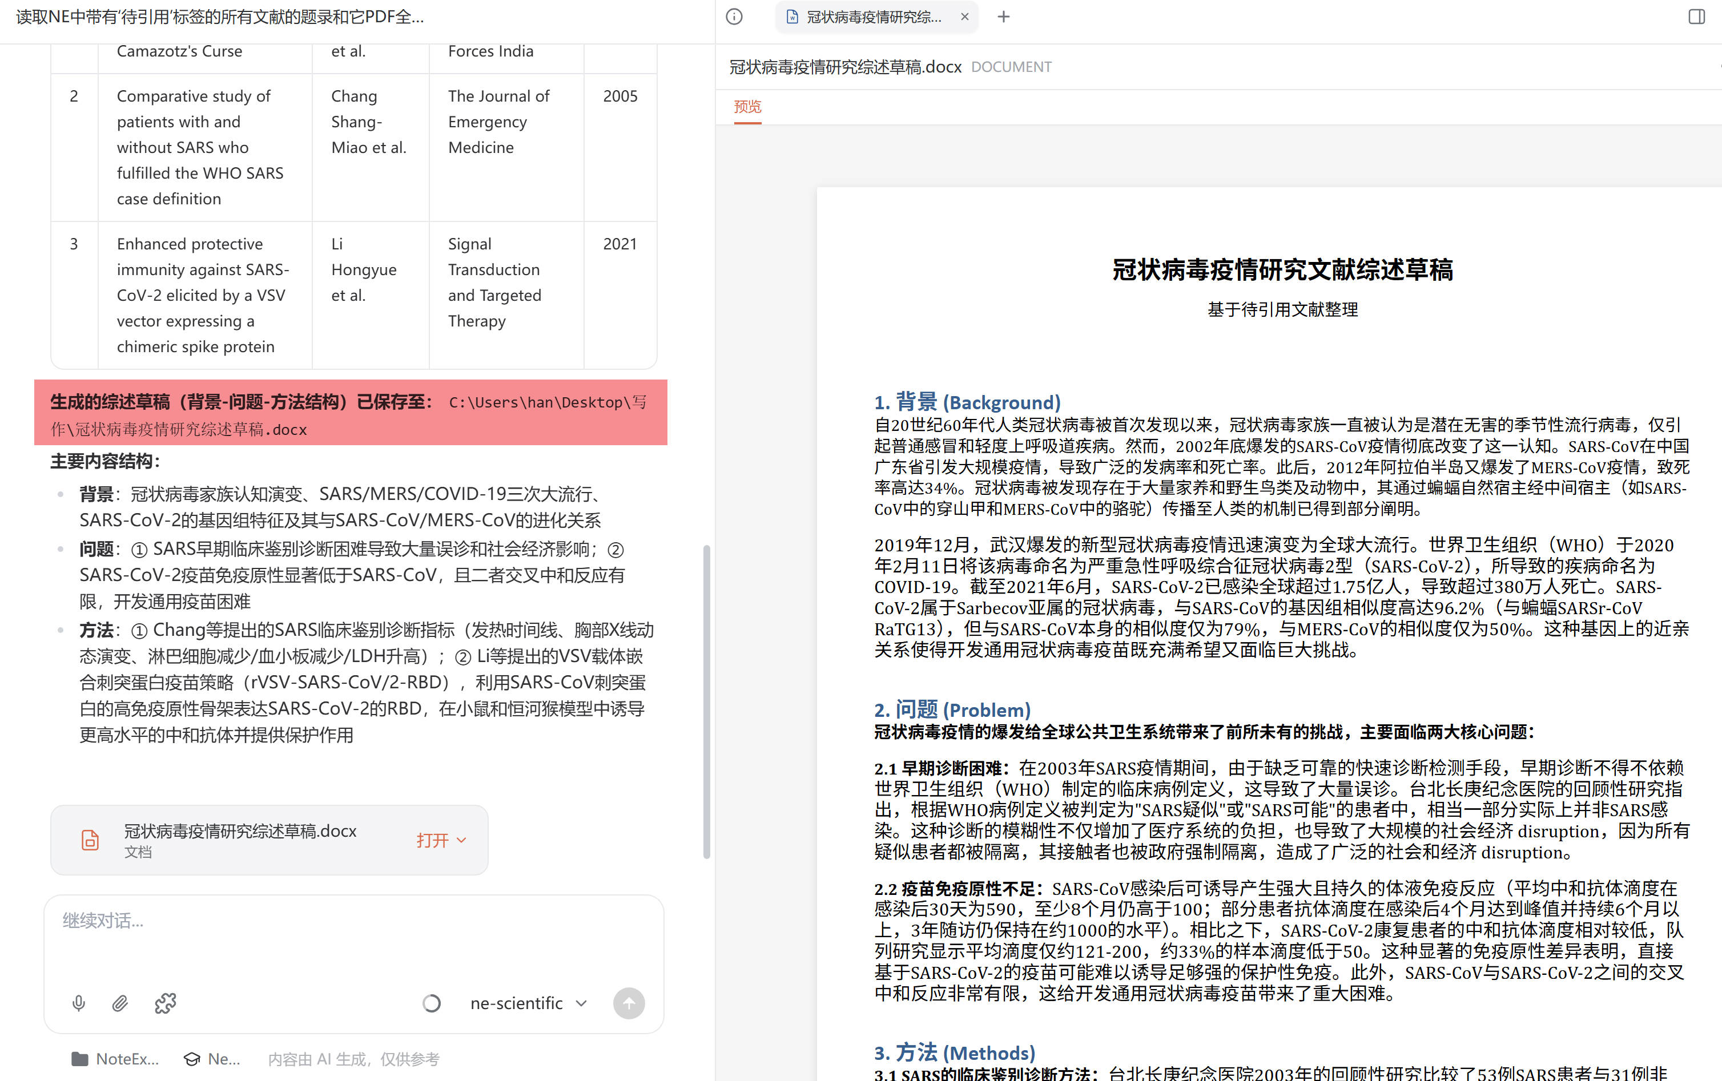
Task: Click the info icon above document panel
Action: click(734, 17)
